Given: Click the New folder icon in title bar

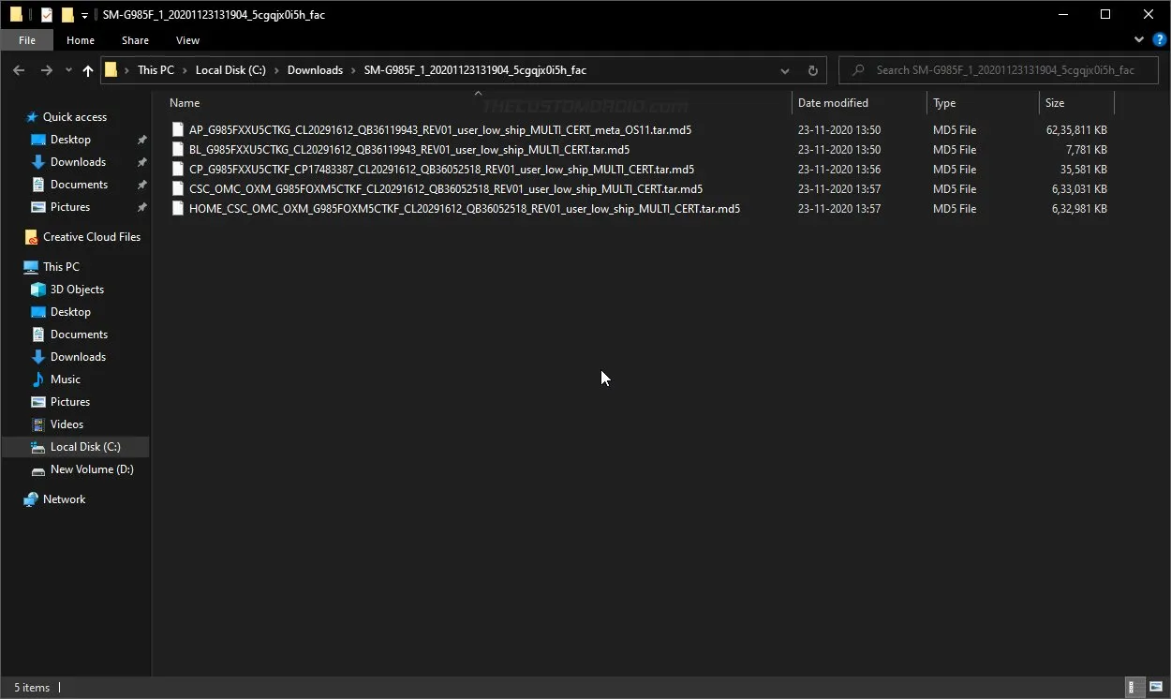Looking at the screenshot, I should click(x=67, y=14).
